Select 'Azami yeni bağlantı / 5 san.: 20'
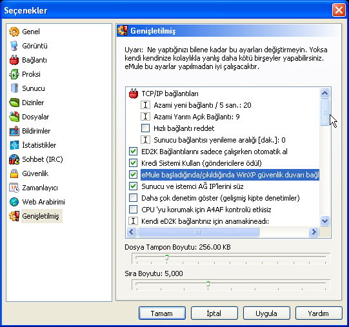349x327 pixels. coord(203,105)
